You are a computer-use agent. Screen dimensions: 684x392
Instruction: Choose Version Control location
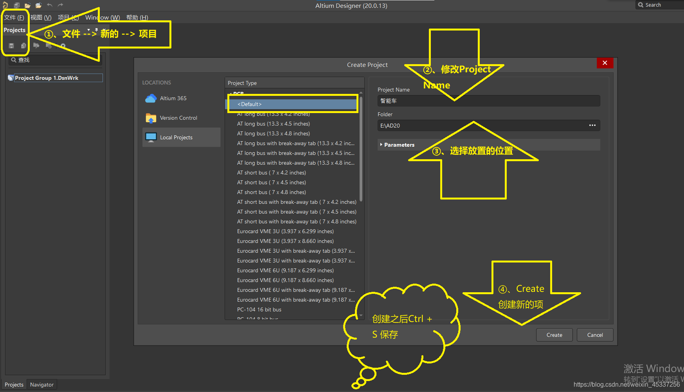pyautogui.click(x=181, y=118)
